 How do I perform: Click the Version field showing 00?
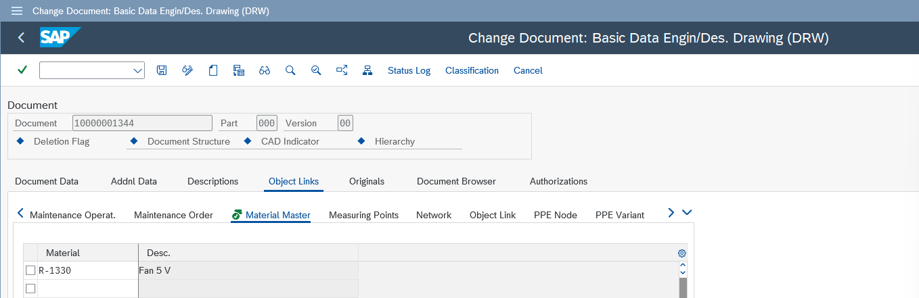(x=345, y=123)
